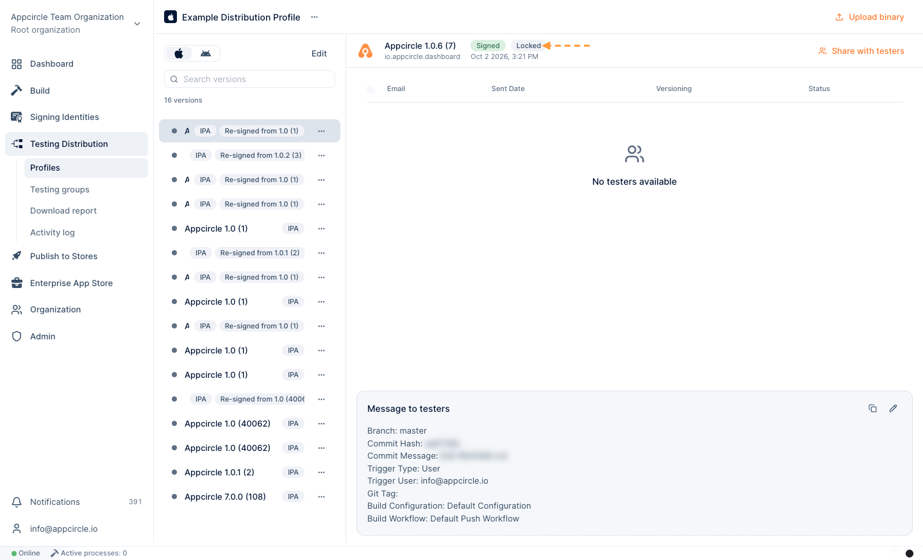Click the Locked status badge
Image resolution: width=923 pixels, height=560 pixels.
coord(528,46)
